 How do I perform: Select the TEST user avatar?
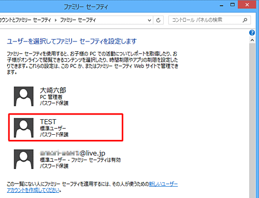point(24,128)
